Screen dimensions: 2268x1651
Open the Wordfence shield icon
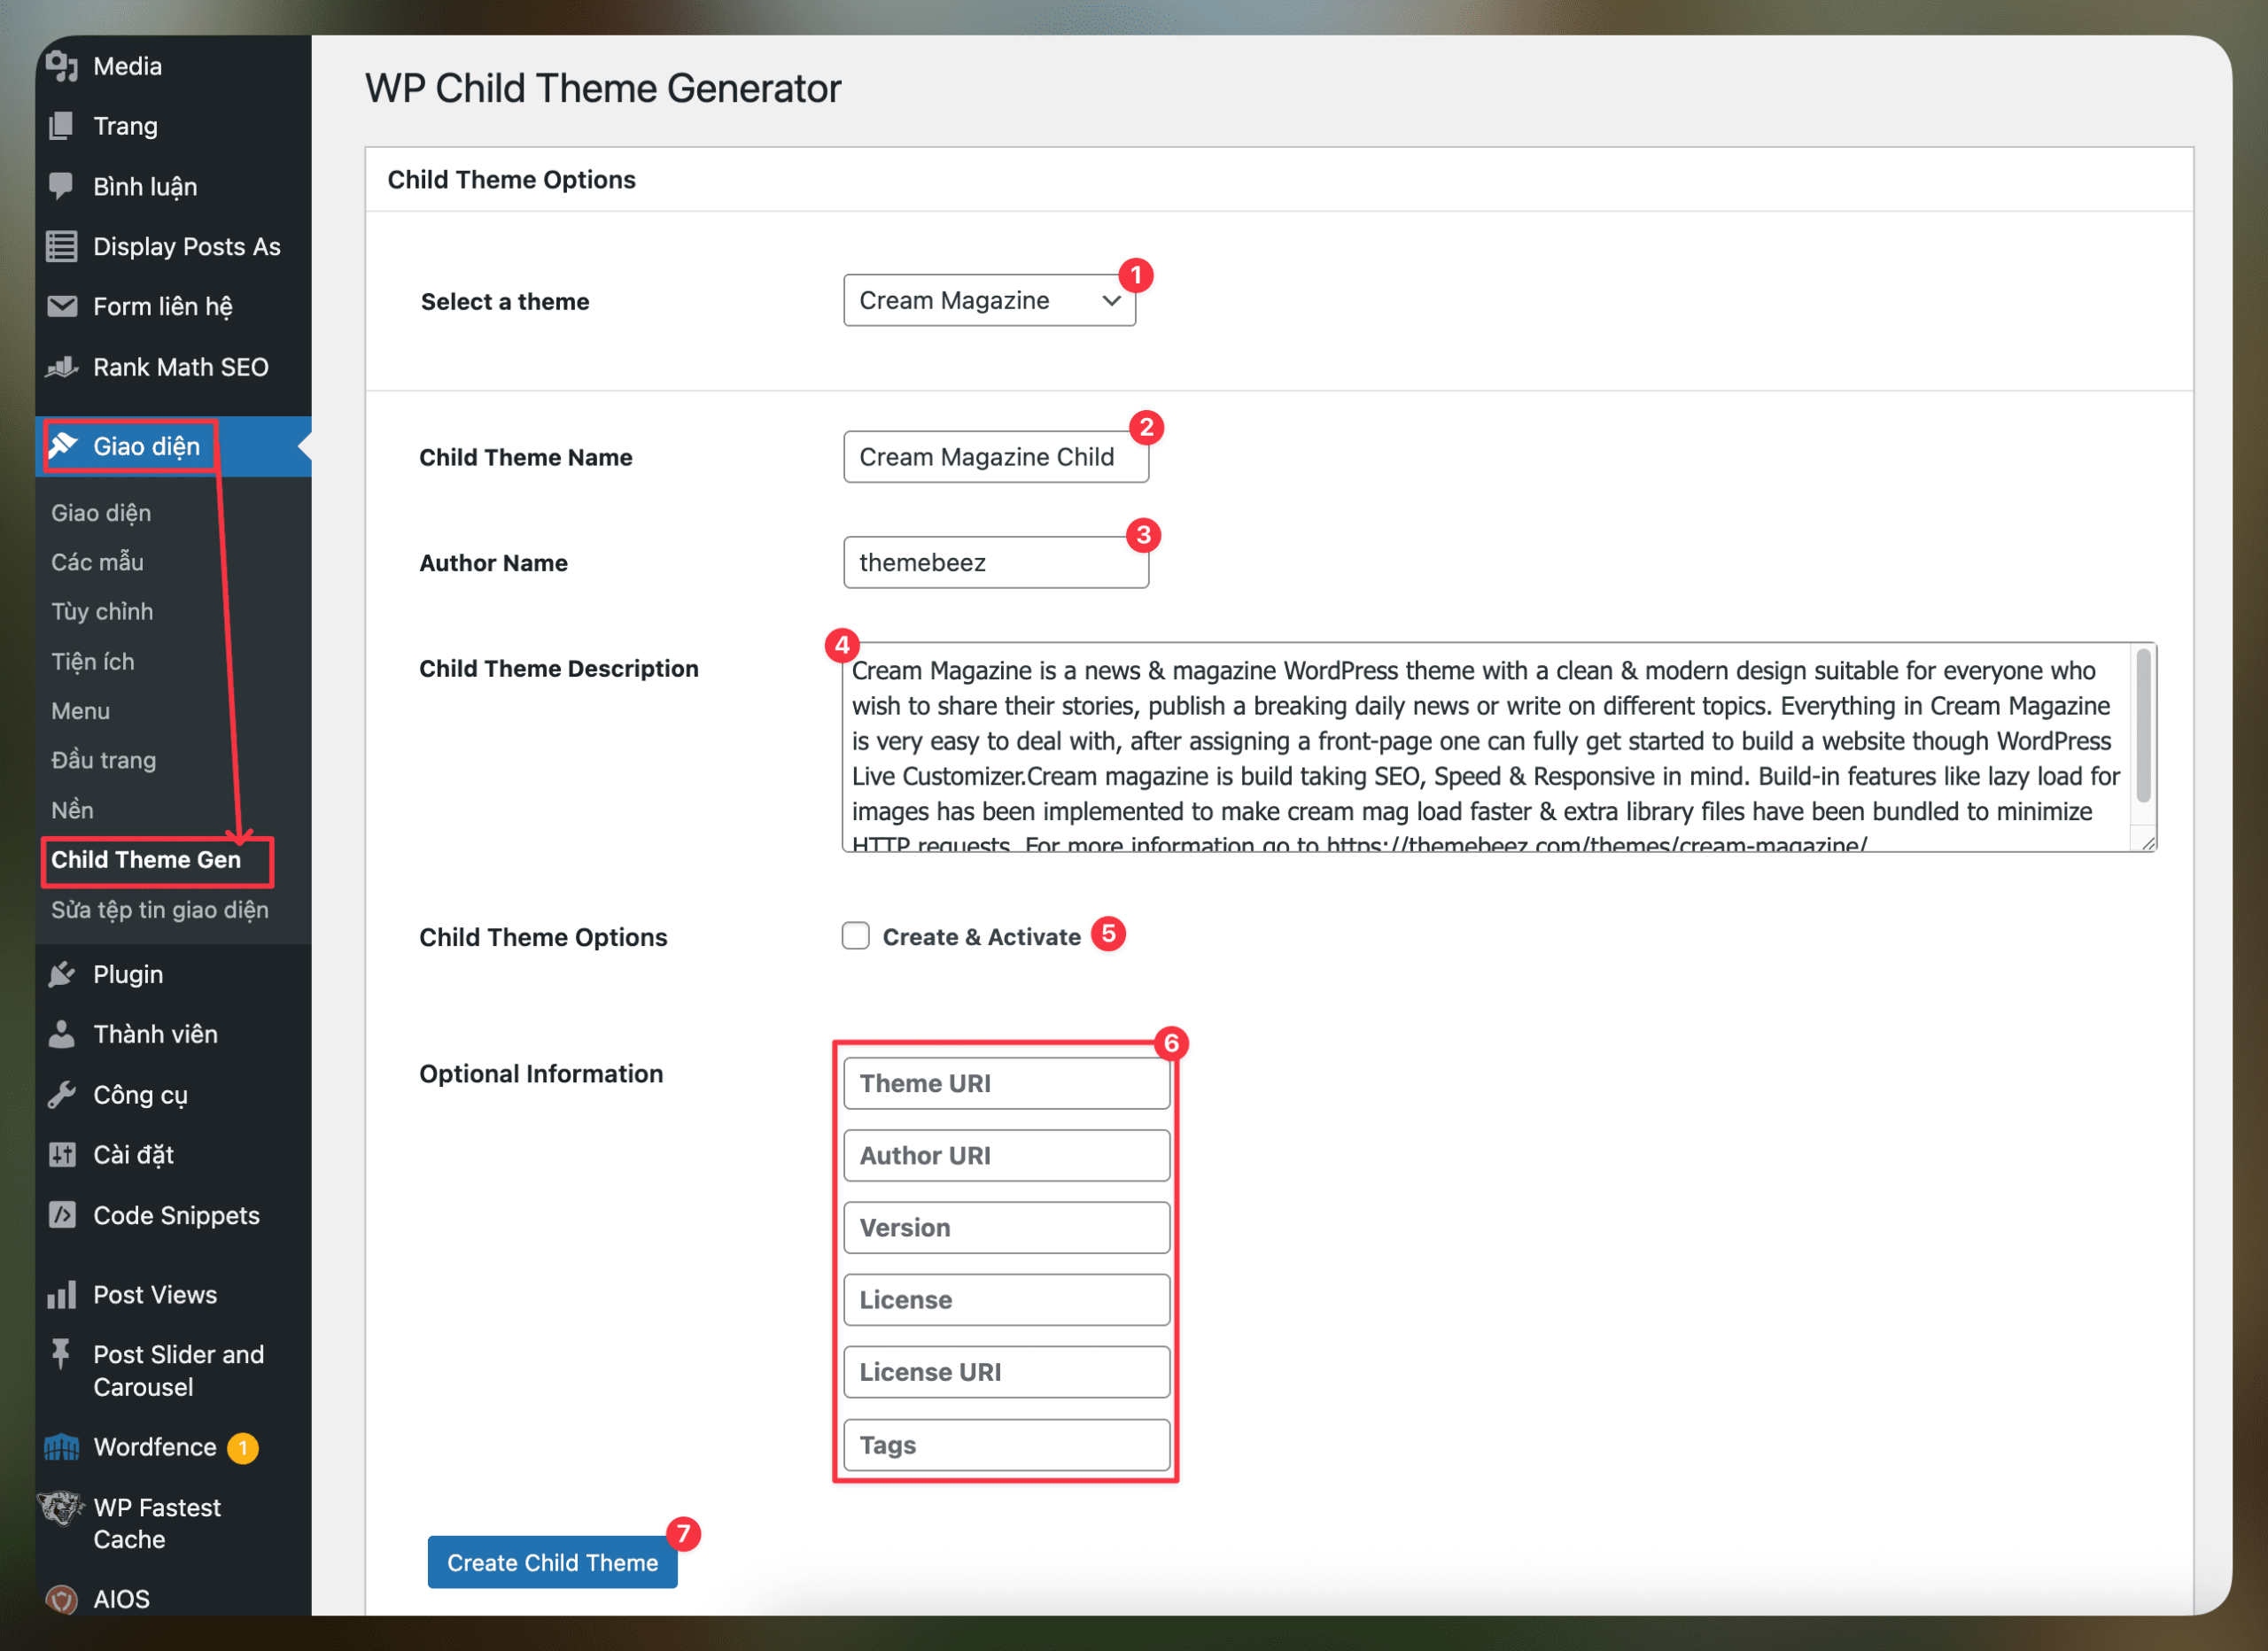pos(62,1446)
